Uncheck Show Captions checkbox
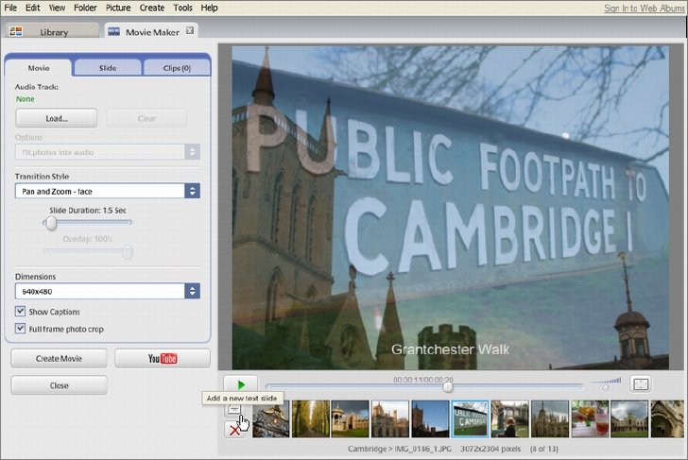 [x=20, y=312]
